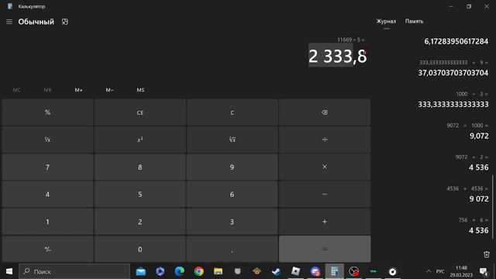Viewport: 496px width, 279px height.
Task: Select history entry 6,17283950617284
Action: click(x=456, y=41)
